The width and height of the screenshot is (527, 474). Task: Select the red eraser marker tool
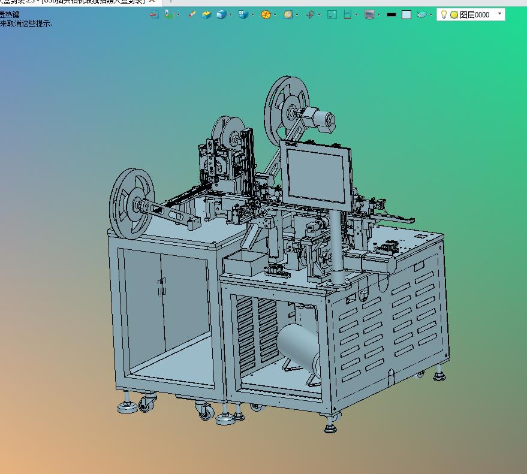192,14
